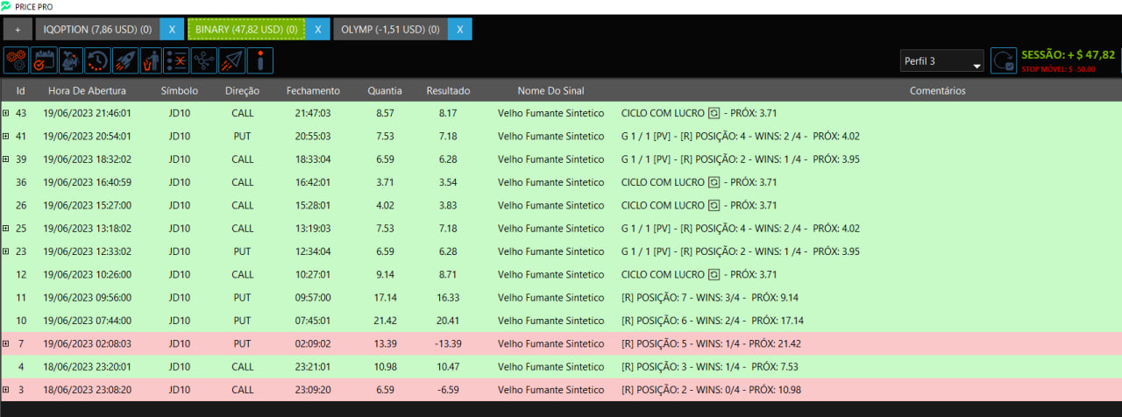Click the list with X filter icon
The height and width of the screenshot is (417, 1122).
pos(178,60)
